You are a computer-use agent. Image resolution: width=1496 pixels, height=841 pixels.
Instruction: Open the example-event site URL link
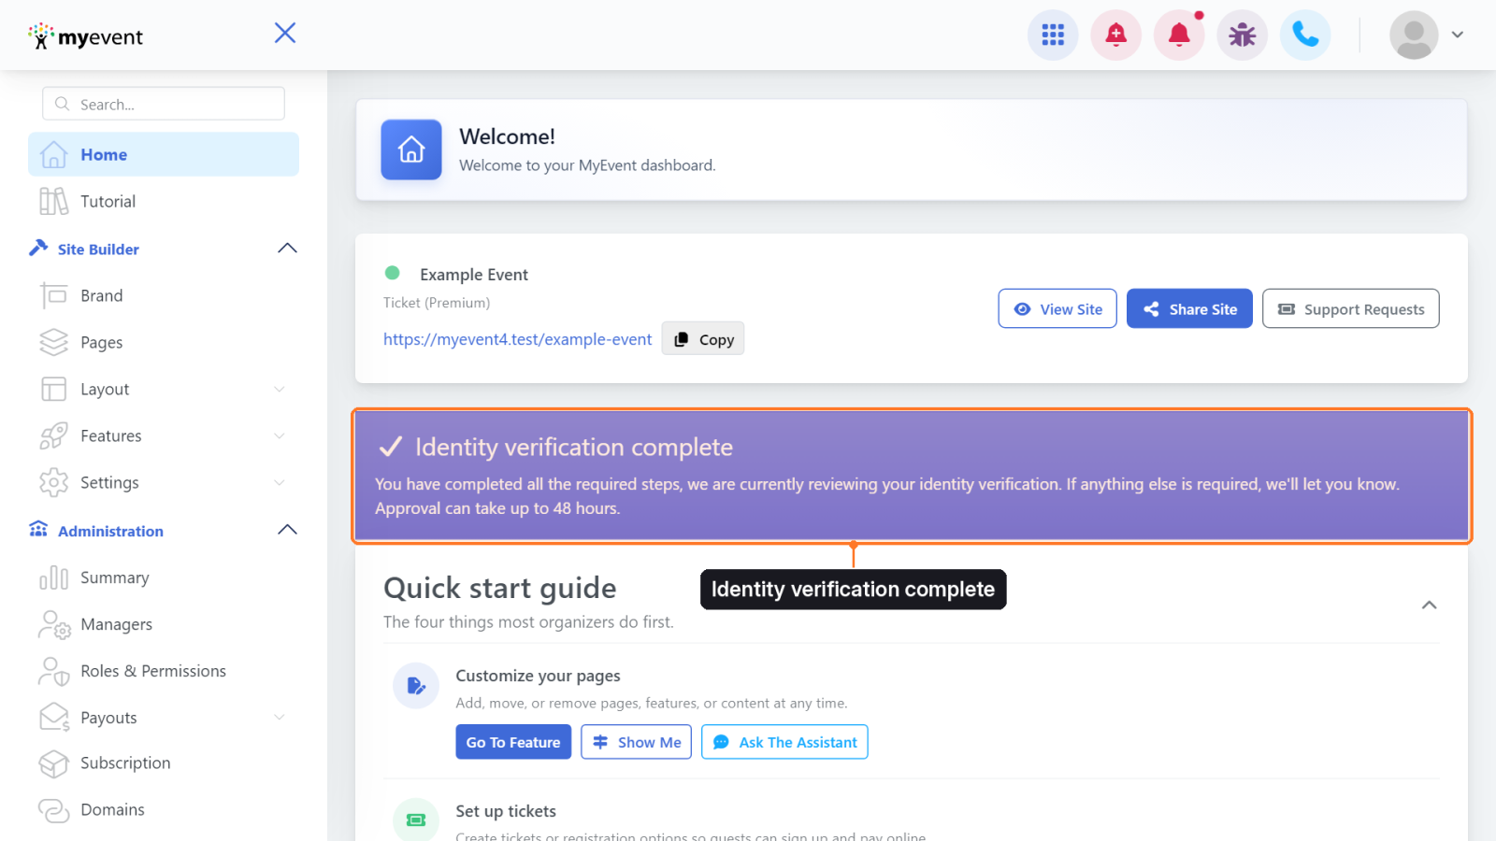tap(517, 339)
